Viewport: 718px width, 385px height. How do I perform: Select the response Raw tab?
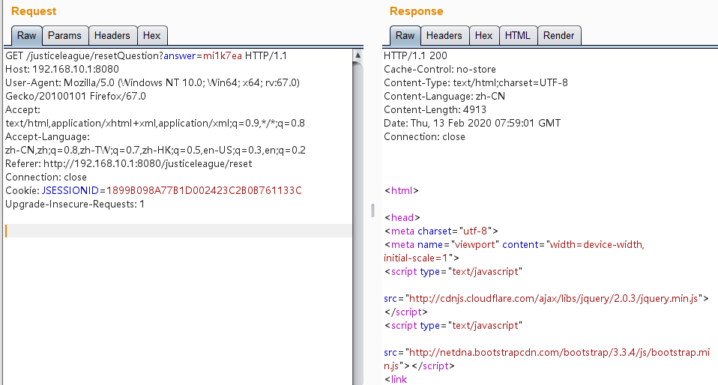pos(405,35)
